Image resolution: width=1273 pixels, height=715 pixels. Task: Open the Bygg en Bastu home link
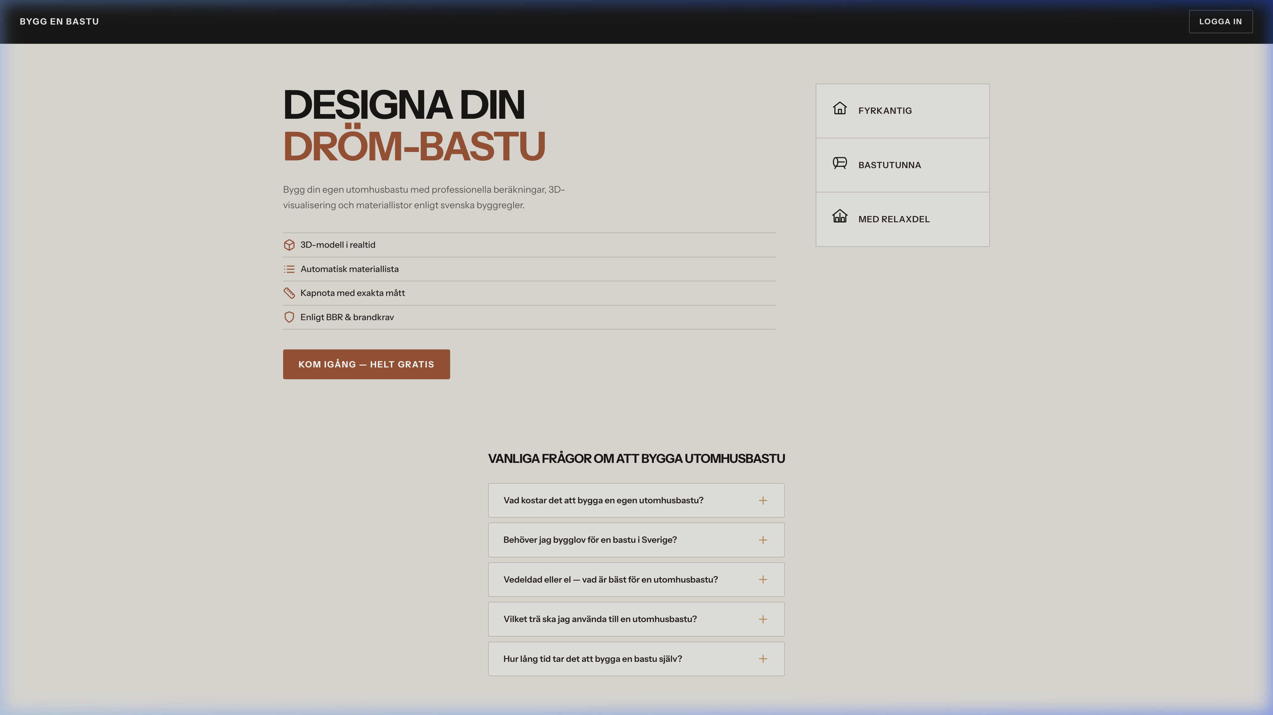click(59, 22)
